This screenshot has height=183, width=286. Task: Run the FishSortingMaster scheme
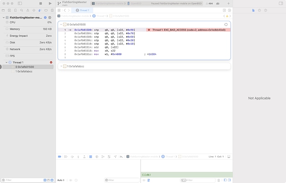point(50,3)
